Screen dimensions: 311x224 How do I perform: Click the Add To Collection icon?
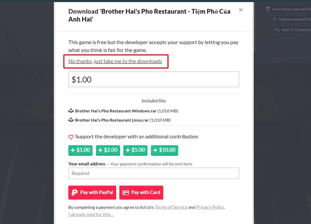tap(277, 30)
